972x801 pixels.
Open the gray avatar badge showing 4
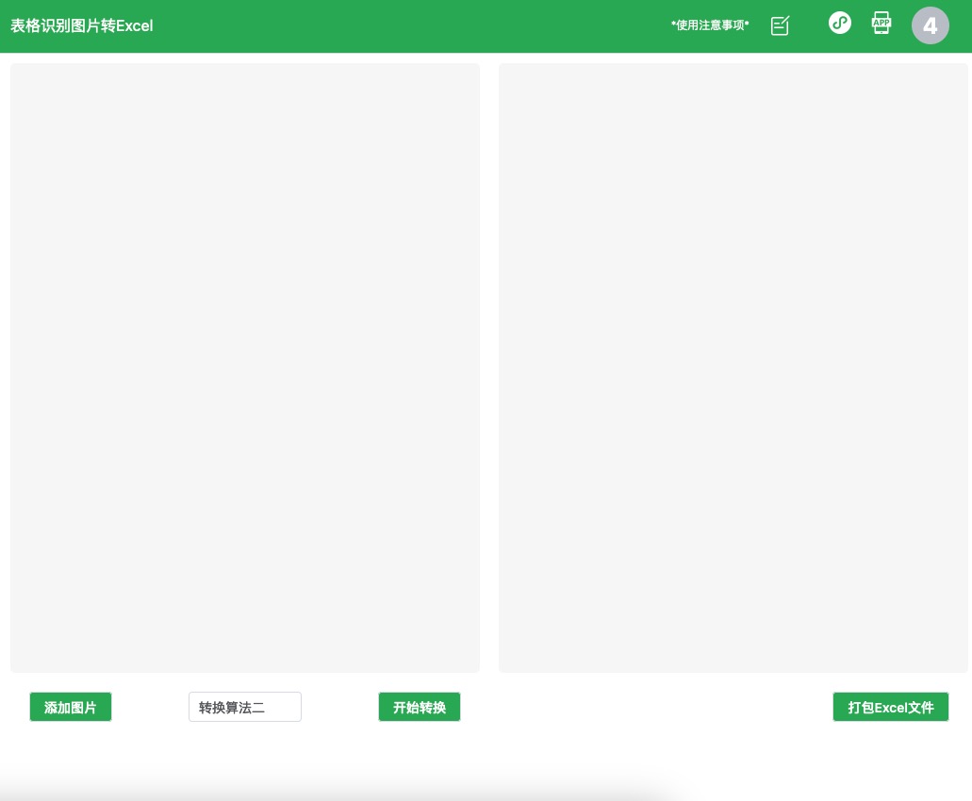(x=930, y=25)
